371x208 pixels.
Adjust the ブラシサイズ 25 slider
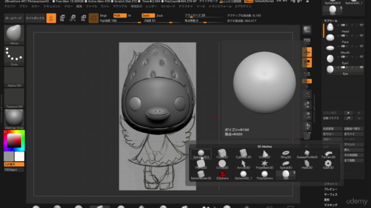(x=204, y=16)
